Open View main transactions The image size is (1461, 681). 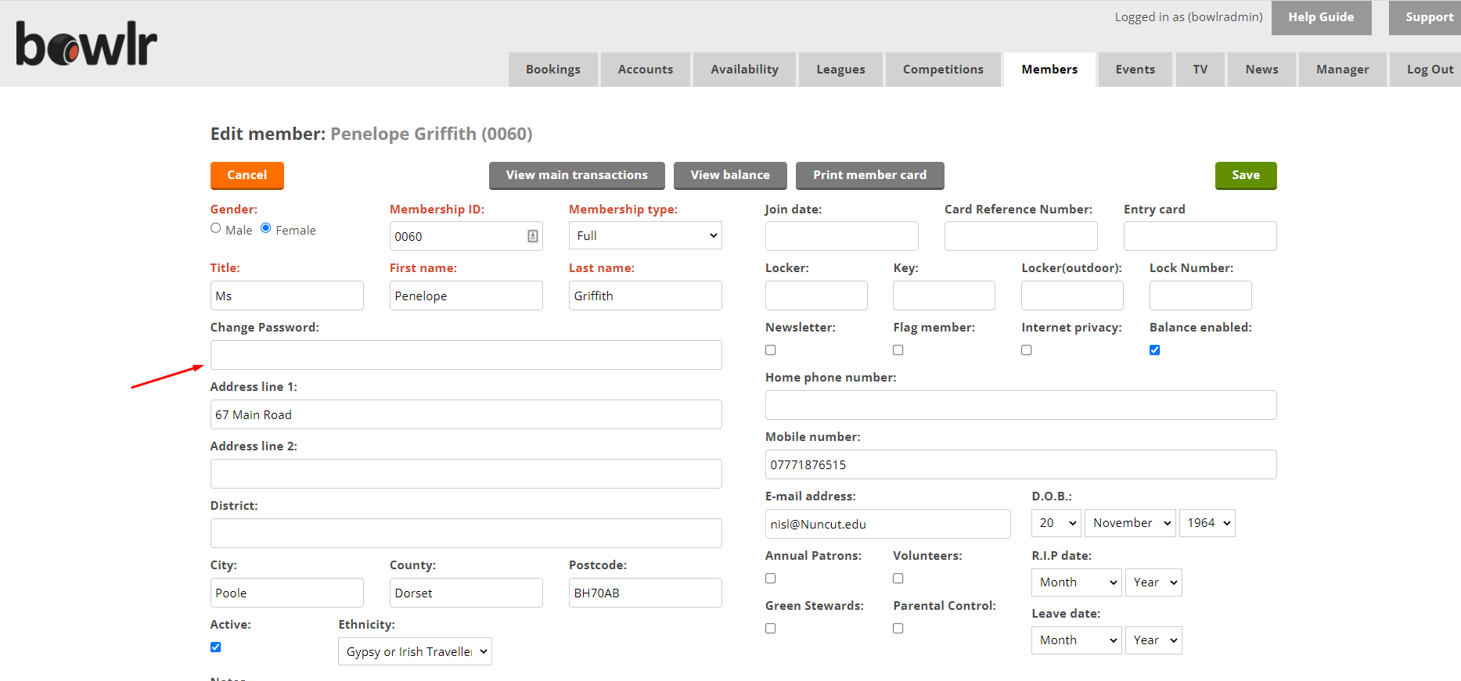pyautogui.click(x=577, y=175)
